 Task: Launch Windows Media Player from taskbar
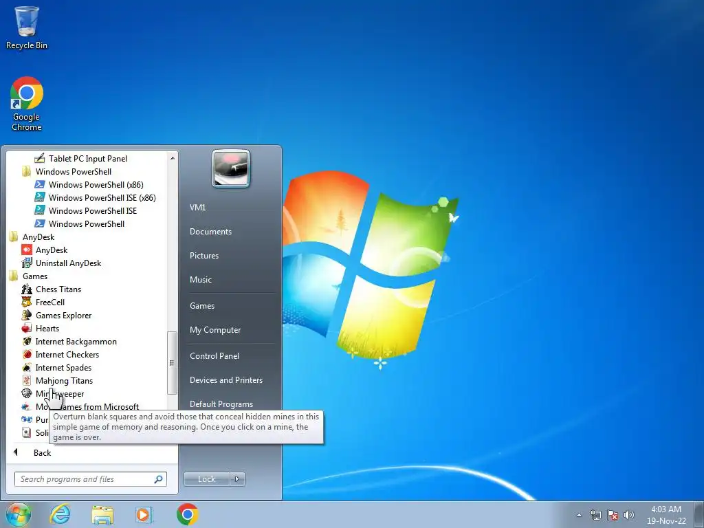pos(144,514)
